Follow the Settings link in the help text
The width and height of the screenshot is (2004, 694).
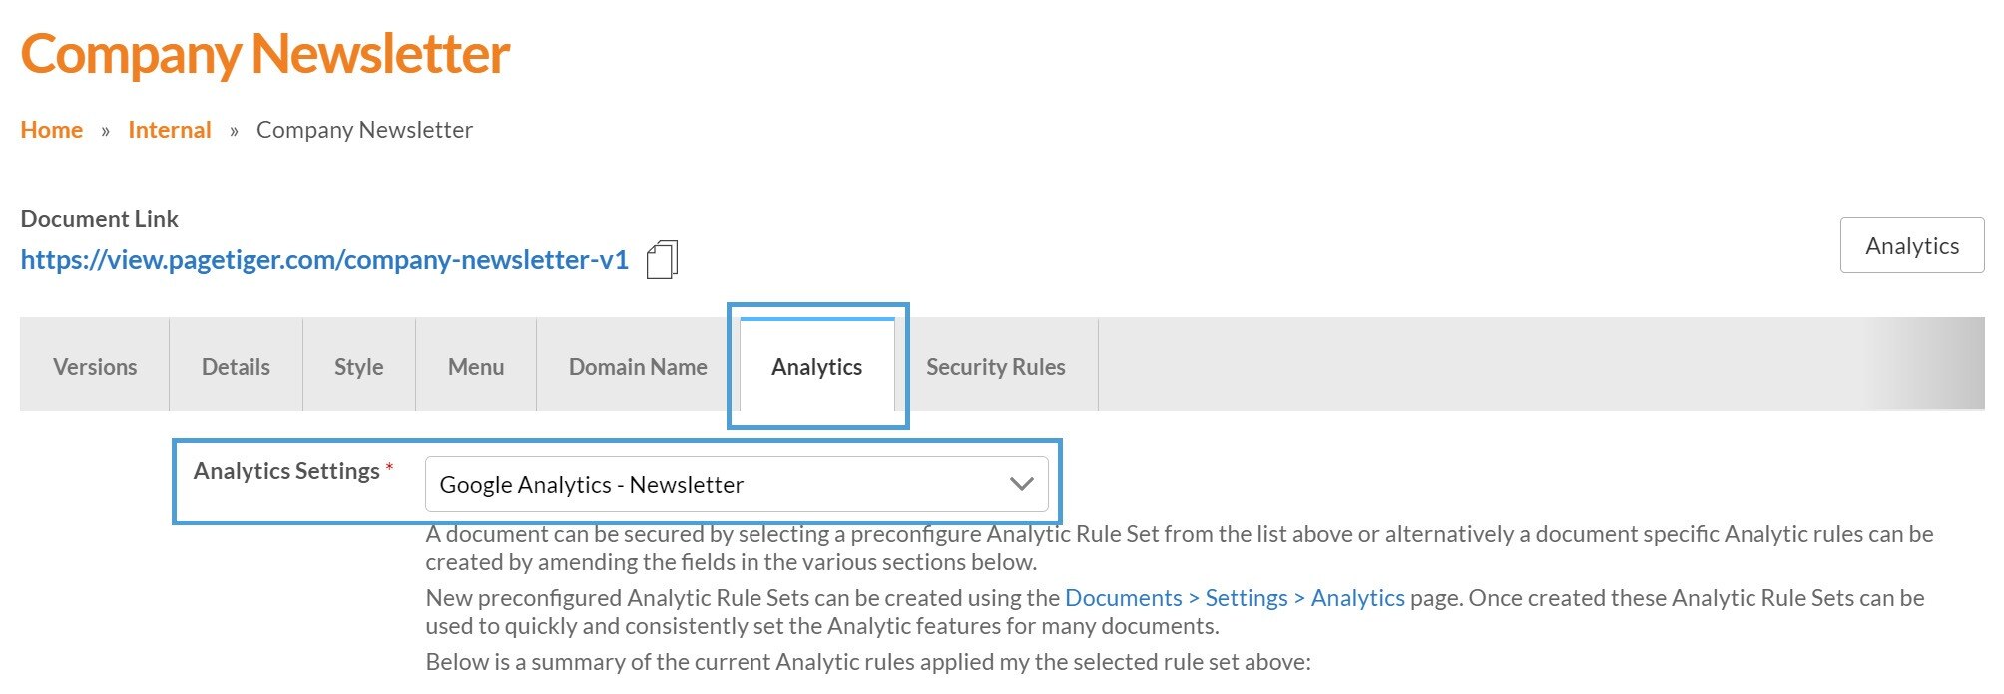pyautogui.click(x=1246, y=598)
